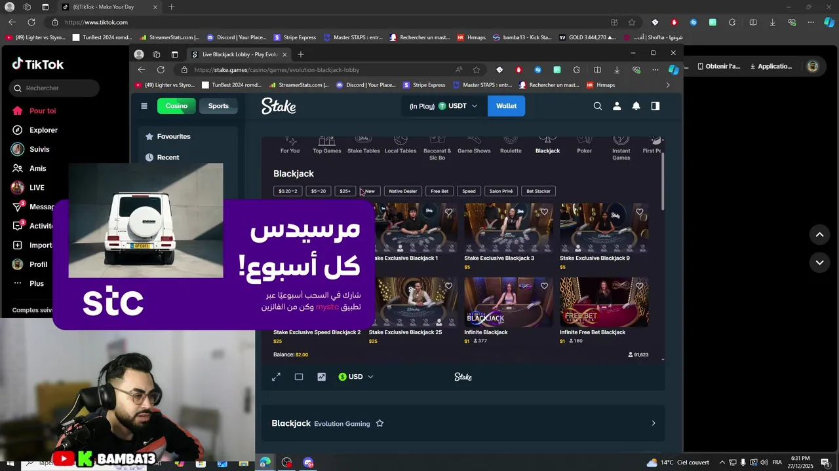This screenshot has height=471, width=839.
Task: Select the Instant Games category
Action: coord(621,148)
